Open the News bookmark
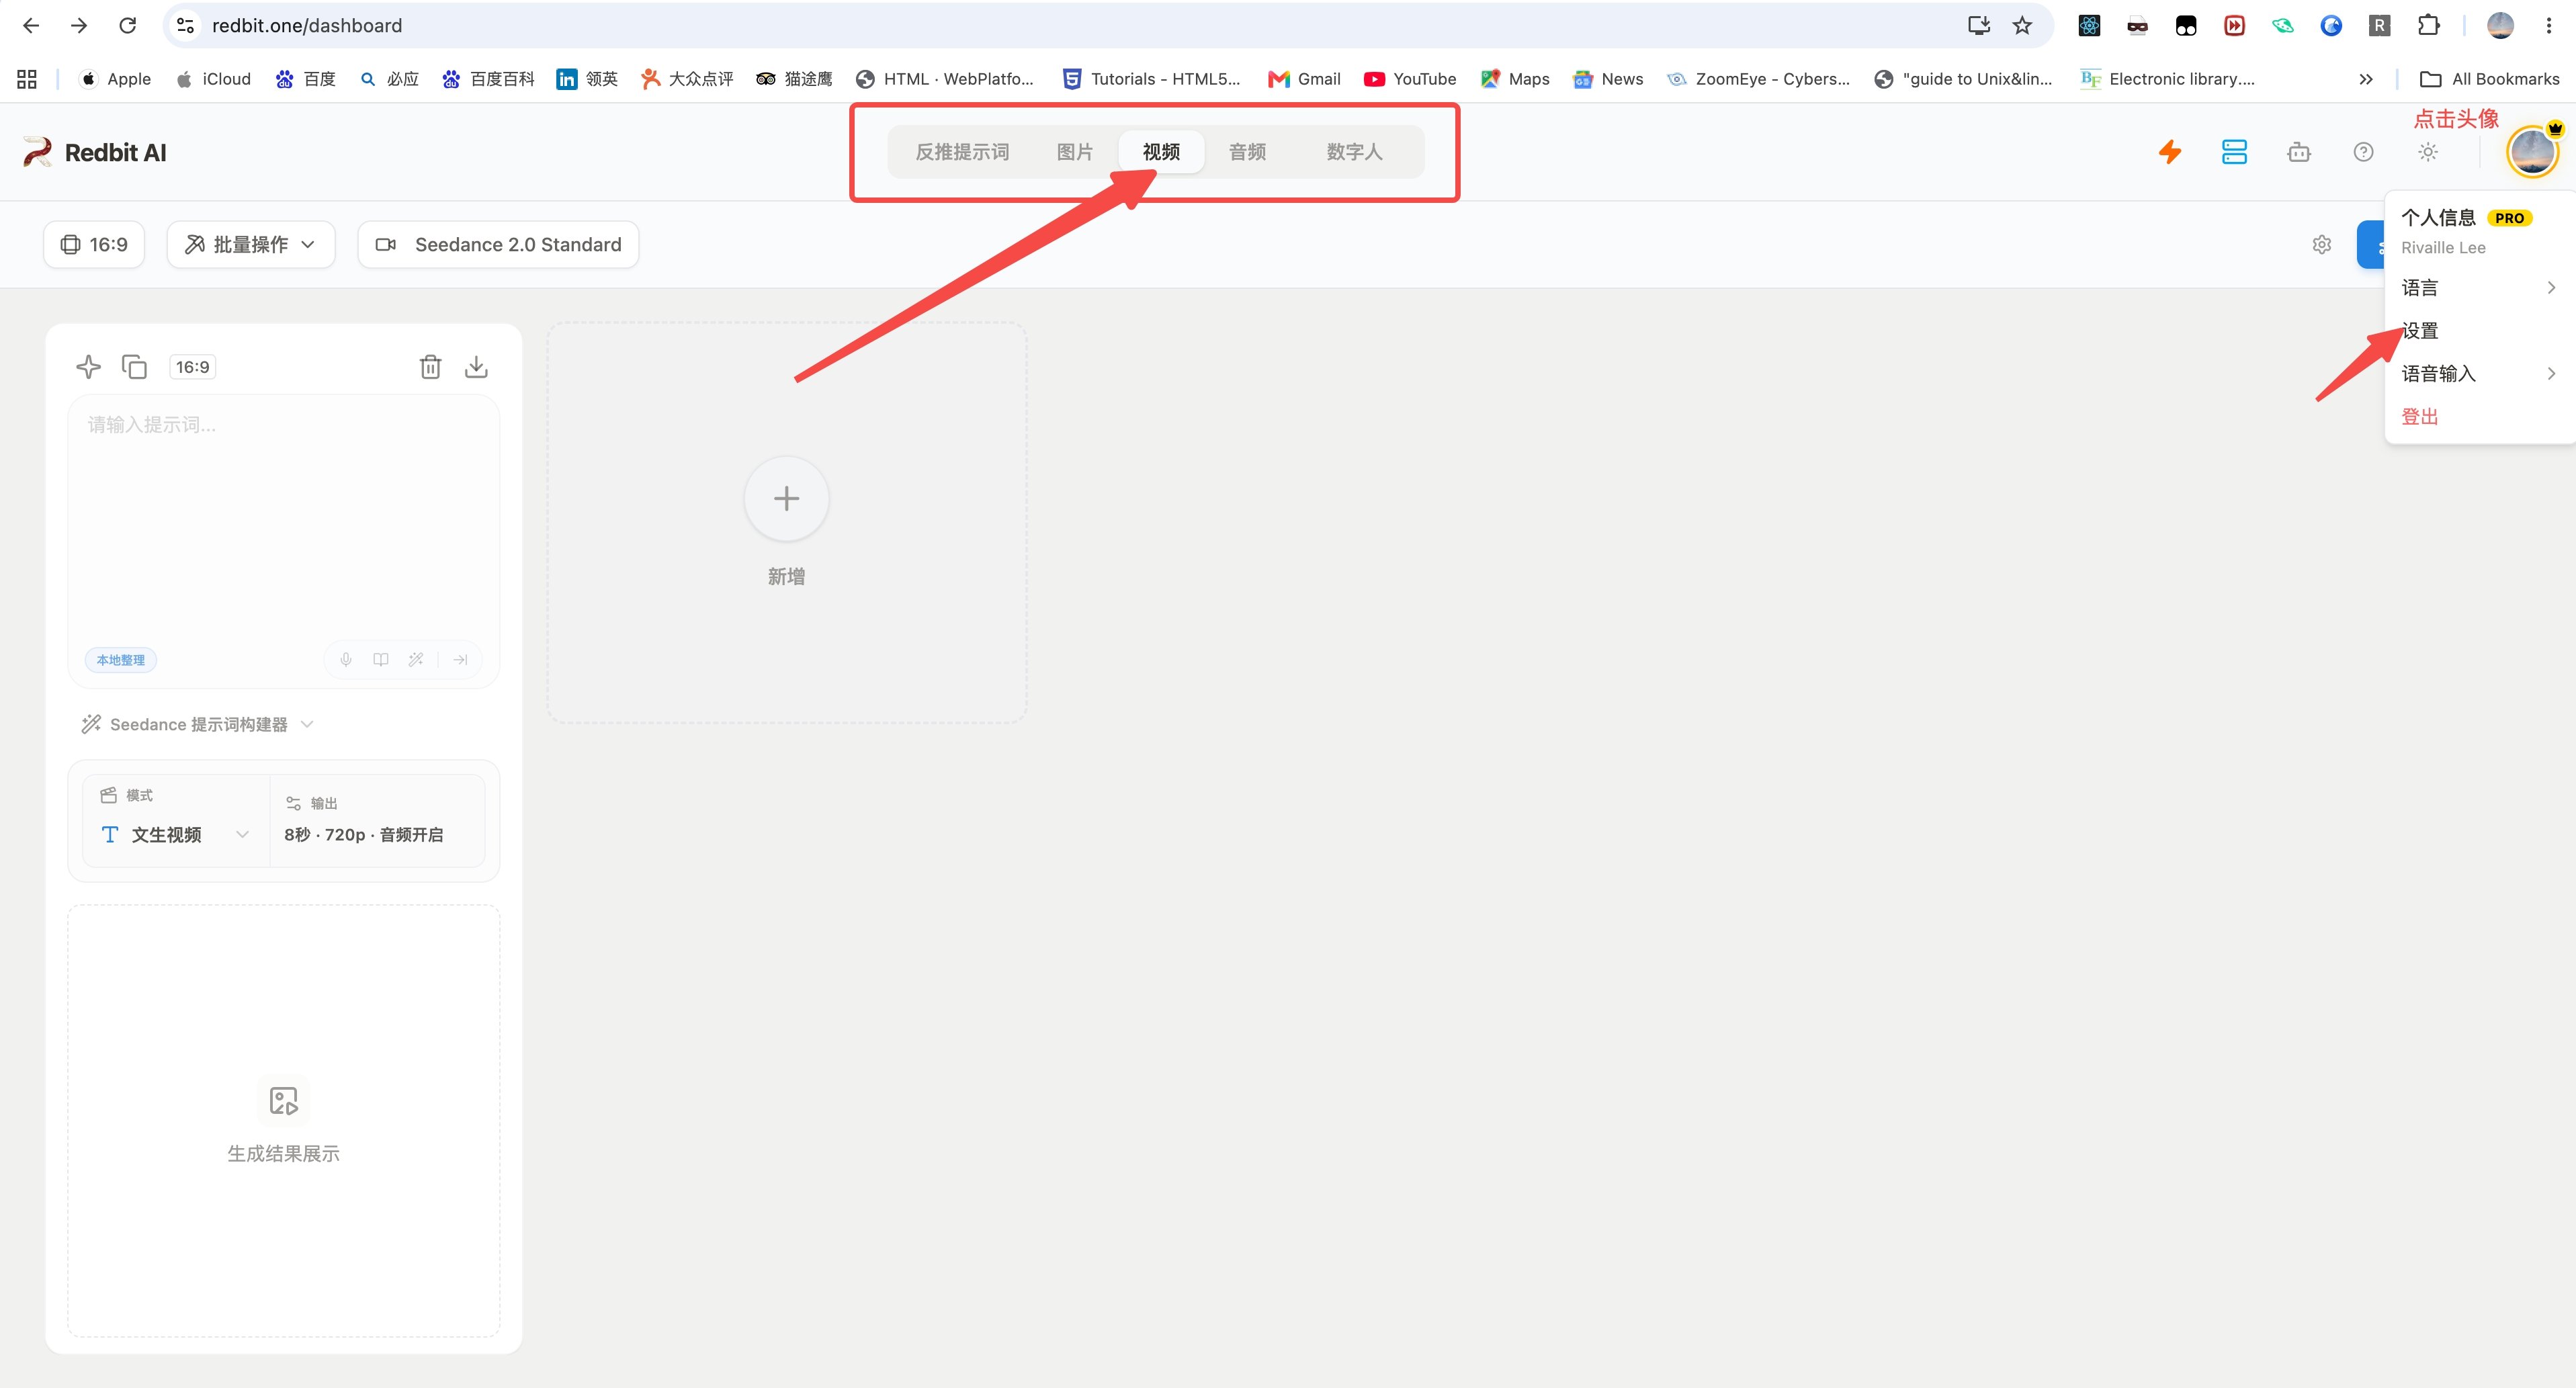2576x1388 pixels. click(x=1608, y=79)
